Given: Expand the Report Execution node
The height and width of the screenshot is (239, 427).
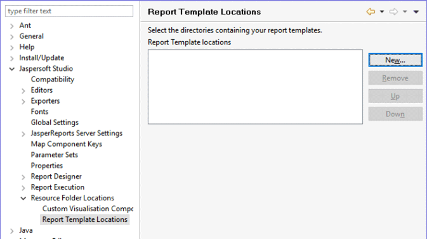Looking at the screenshot, I should coord(23,188).
